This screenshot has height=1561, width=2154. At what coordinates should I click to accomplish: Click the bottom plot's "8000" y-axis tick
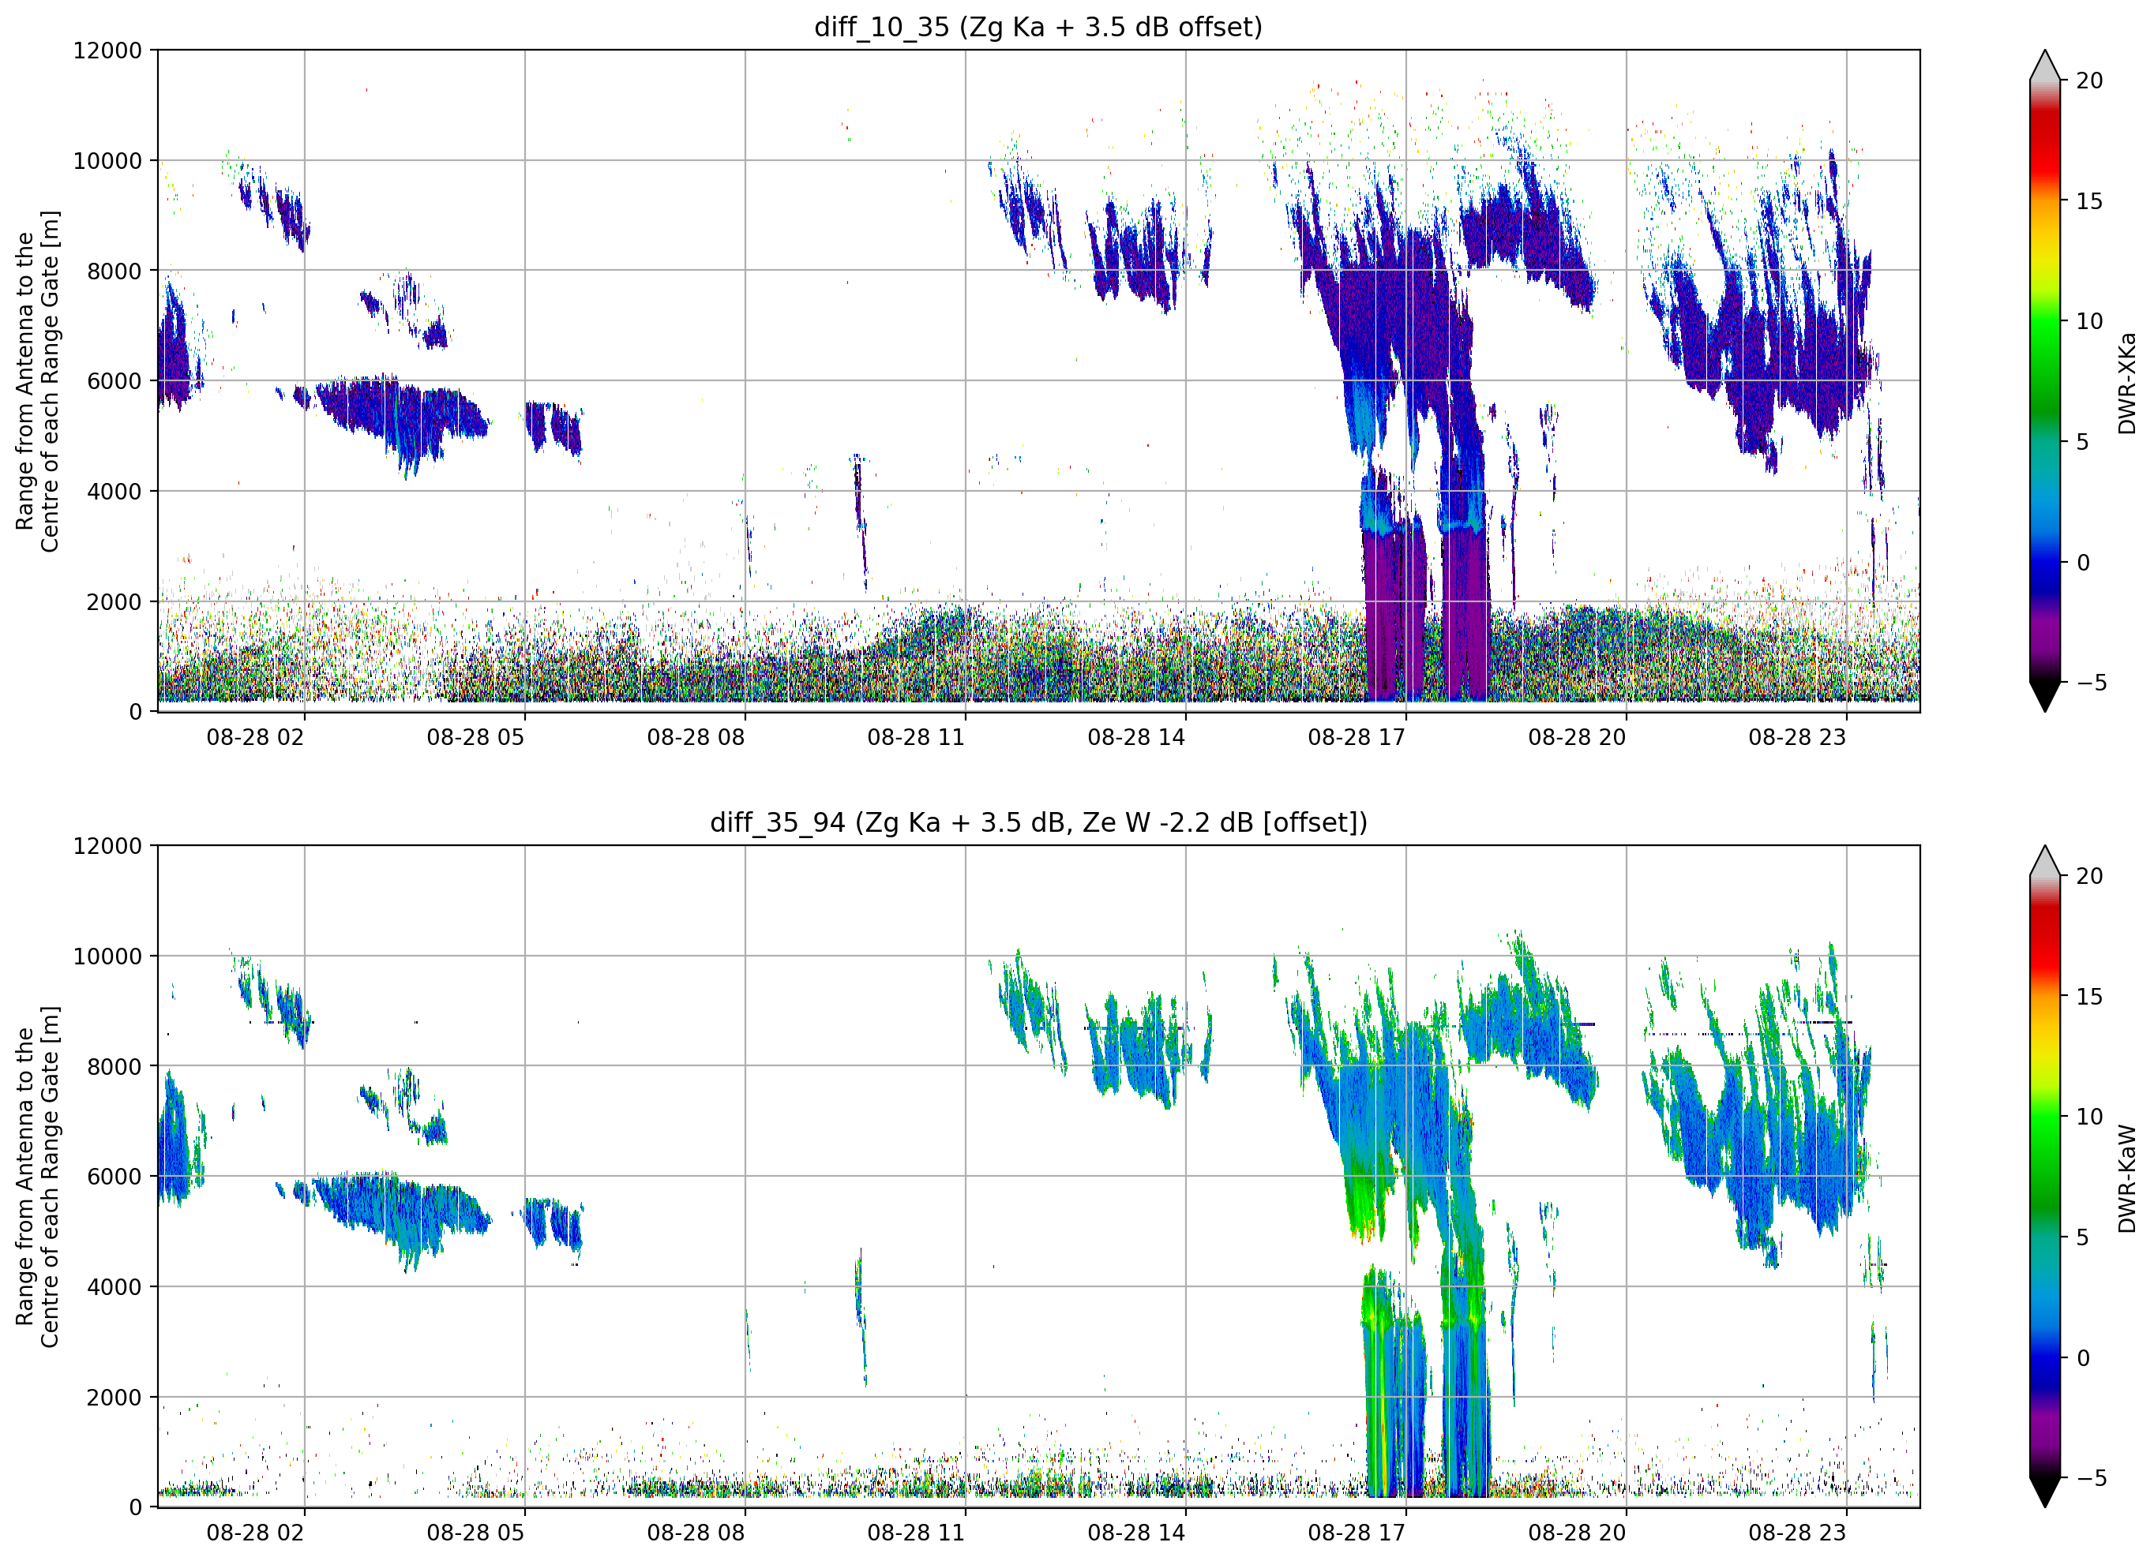114,1066
